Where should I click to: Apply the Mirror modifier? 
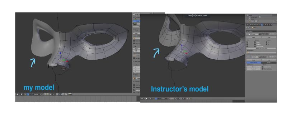[x=254, y=37]
